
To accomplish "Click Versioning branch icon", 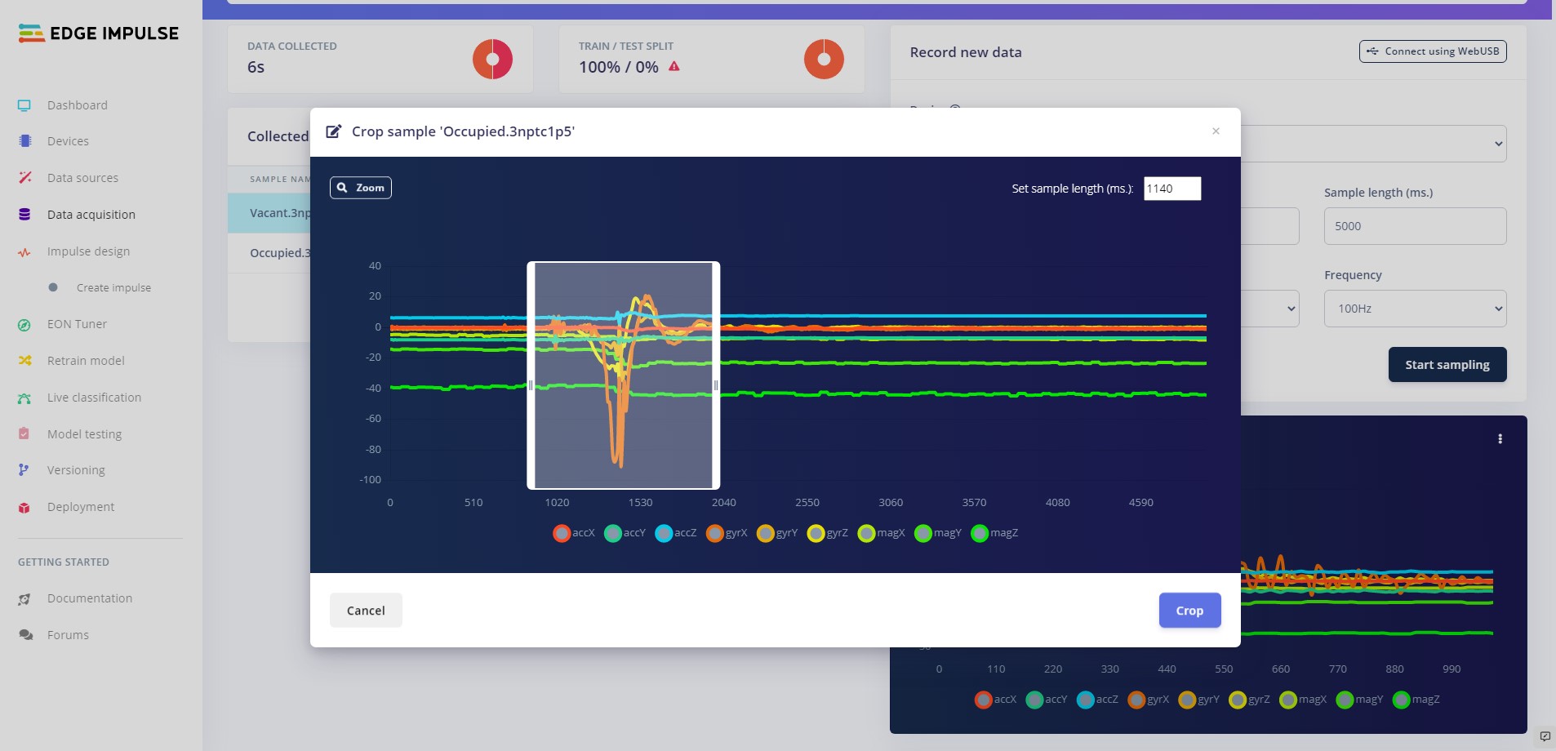I will (x=24, y=470).
